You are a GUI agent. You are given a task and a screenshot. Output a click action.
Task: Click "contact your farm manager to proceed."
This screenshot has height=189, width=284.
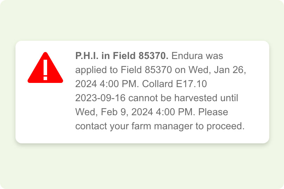(x=160, y=126)
